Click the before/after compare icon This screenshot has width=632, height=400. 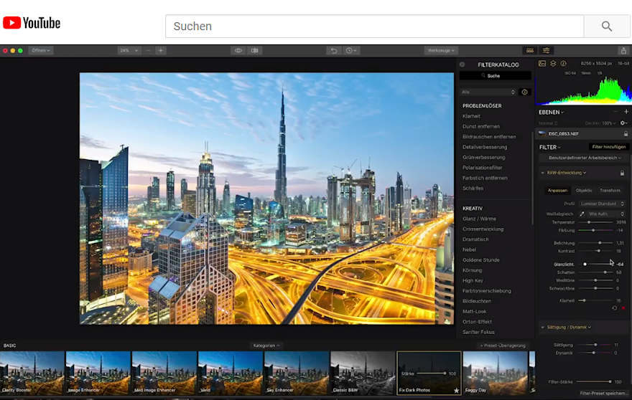254,51
